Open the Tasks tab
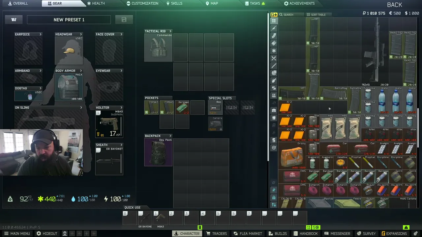This screenshot has width=422, height=237. coord(255,3)
